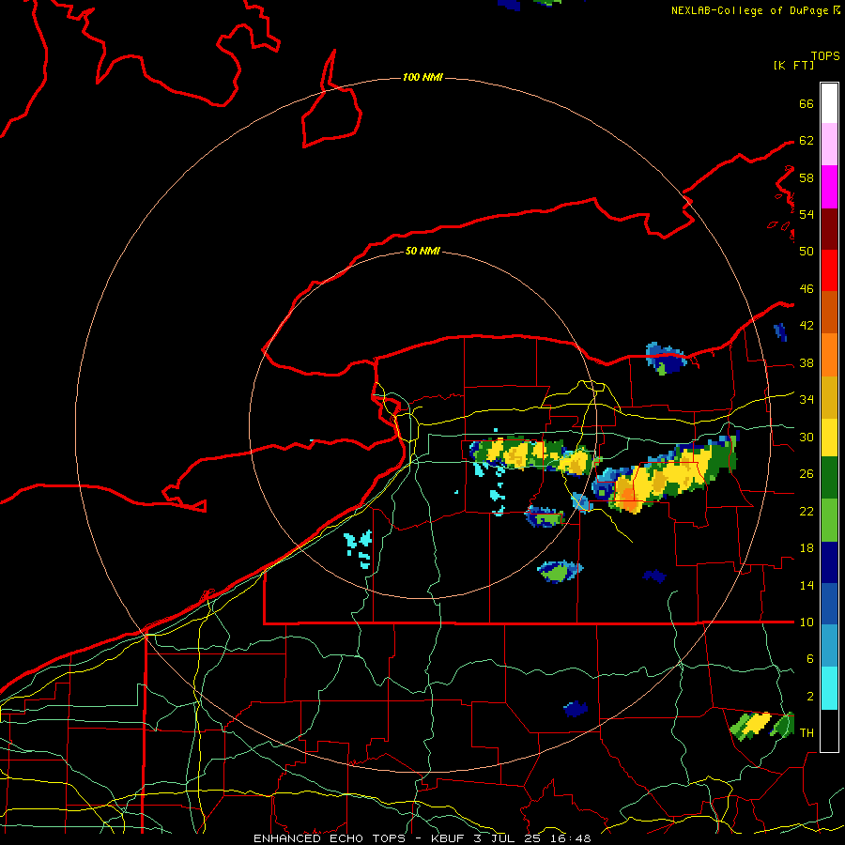Click the "26" legend value
This screenshot has height=845, width=845.
click(807, 474)
